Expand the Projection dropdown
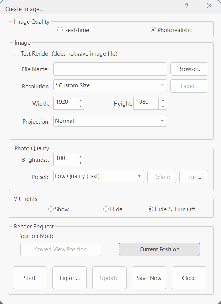Image resolution: width=221 pixels, height=304 pixels. (x=110, y=121)
